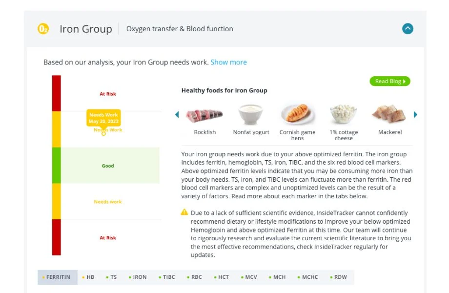View the HCT tab
The width and height of the screenshot is (449, 293).
pos(223,277)
